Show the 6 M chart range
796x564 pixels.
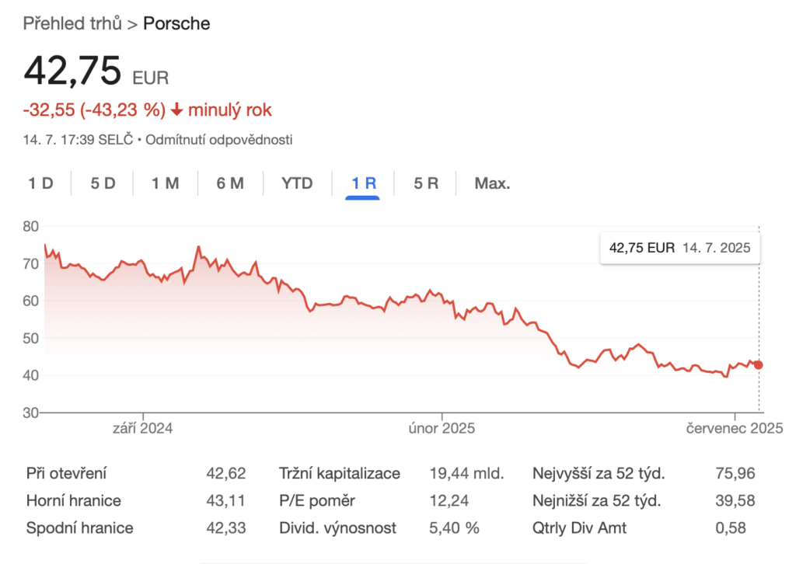click(x=230, y=183)
